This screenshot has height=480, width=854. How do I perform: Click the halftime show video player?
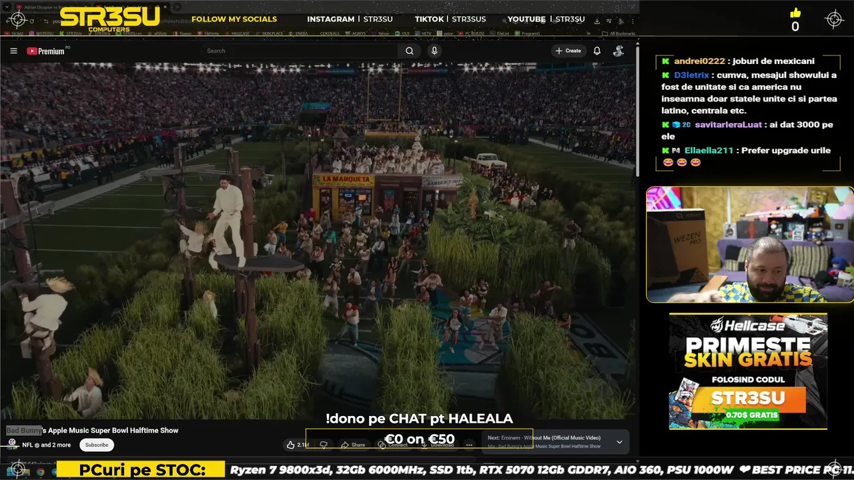[318, 240]
